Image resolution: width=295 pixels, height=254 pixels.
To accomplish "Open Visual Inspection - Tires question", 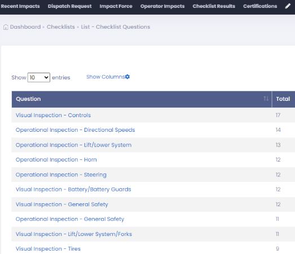I will (48, 249).
